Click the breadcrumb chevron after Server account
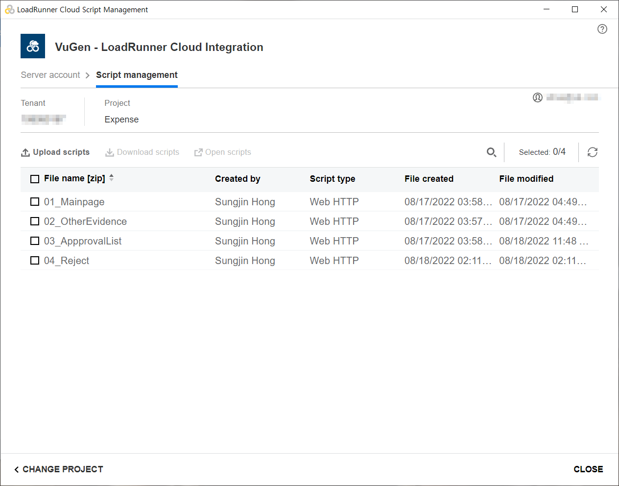Screen dimensions: 619x486 pos(88,75)
